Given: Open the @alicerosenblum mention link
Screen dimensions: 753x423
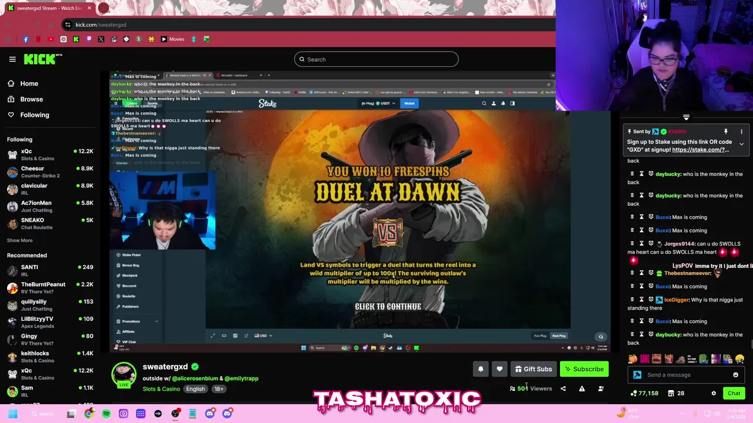Looking at the screenshot, I should tap(195, 378).
